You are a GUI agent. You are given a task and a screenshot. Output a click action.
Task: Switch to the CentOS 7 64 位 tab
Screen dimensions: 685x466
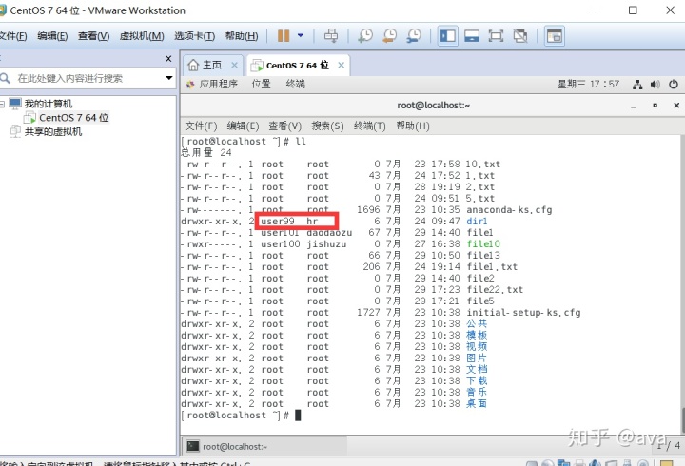pos(297,66)
